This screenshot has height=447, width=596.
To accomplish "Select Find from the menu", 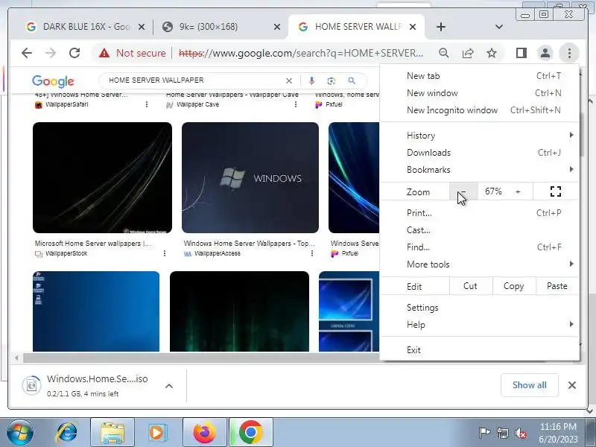I will pyautogui.click(x=480, y=247).
